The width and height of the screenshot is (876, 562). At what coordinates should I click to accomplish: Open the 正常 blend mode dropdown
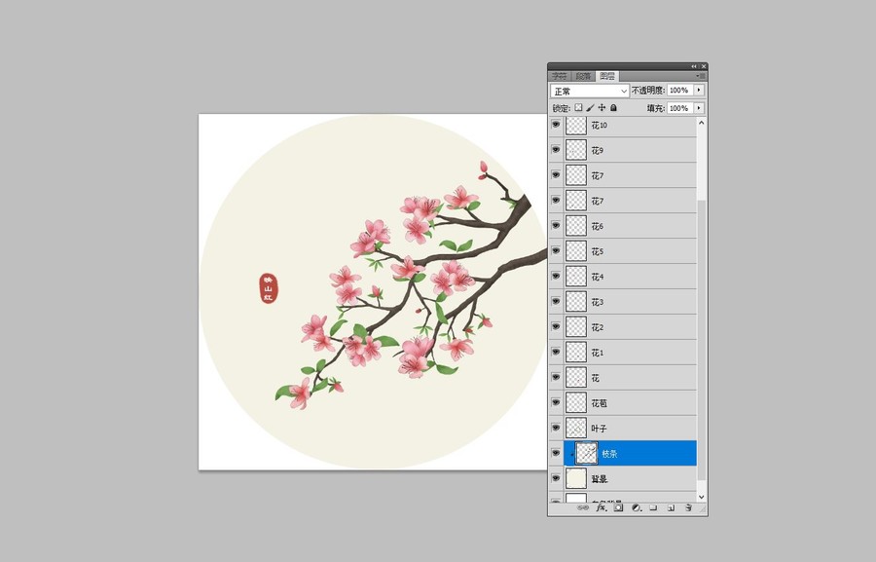[x=590, y=91]
